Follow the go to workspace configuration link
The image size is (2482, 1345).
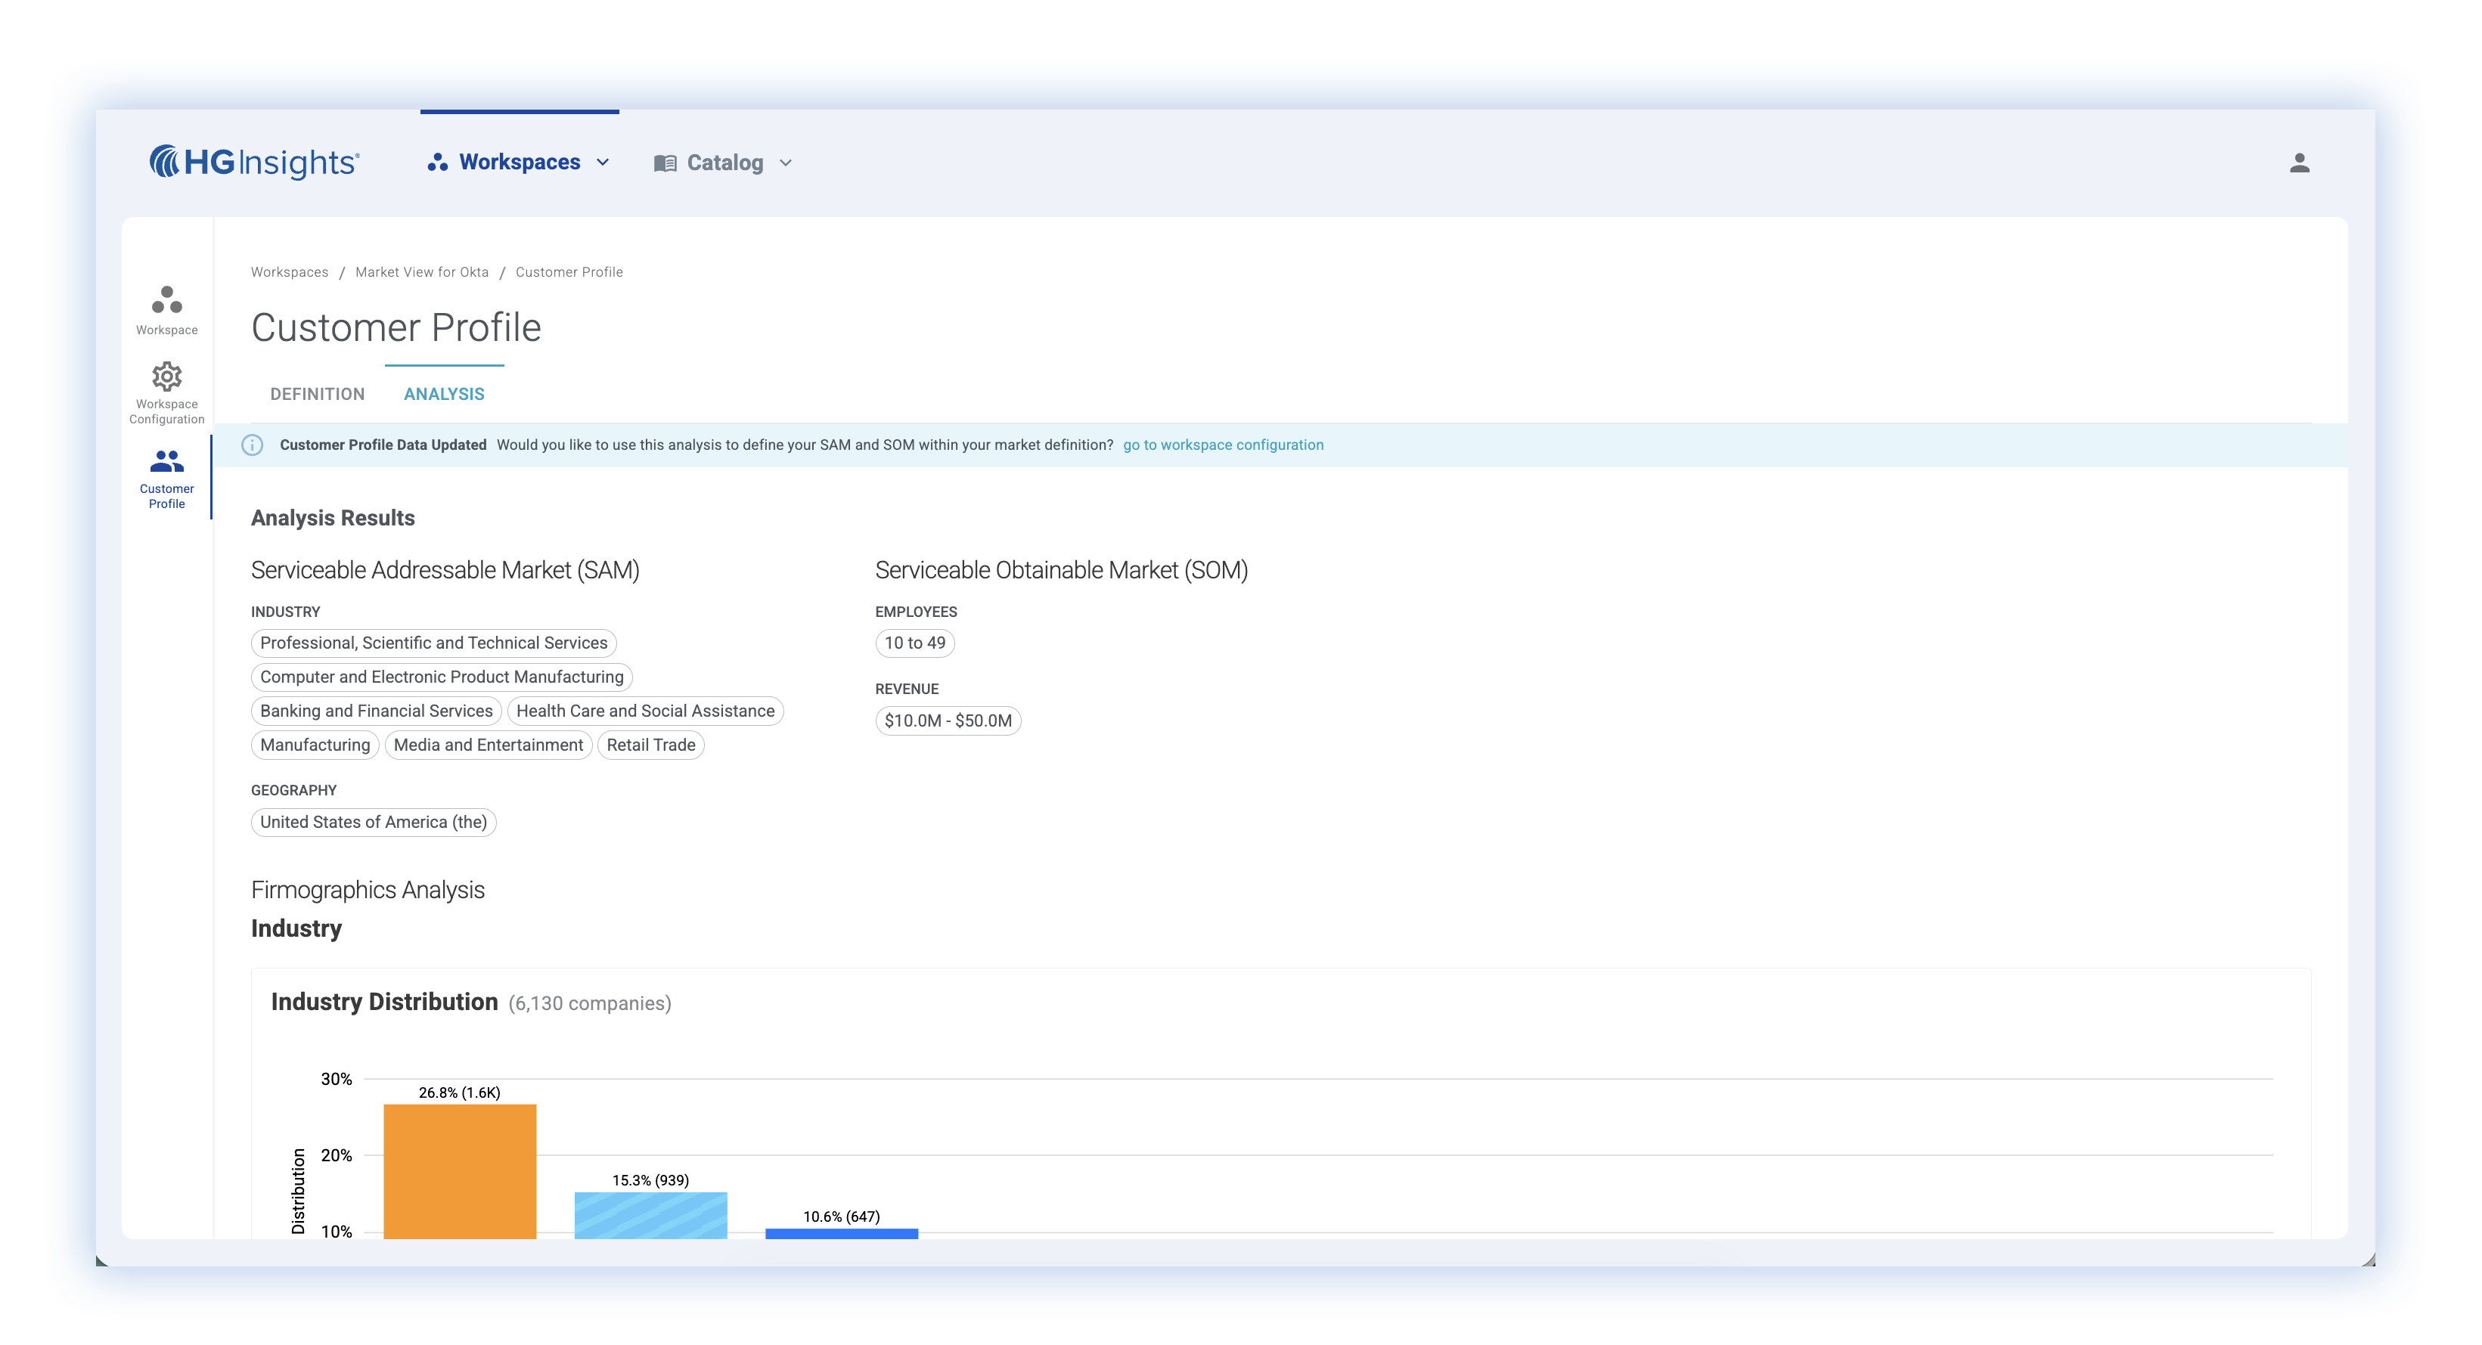1223,445
